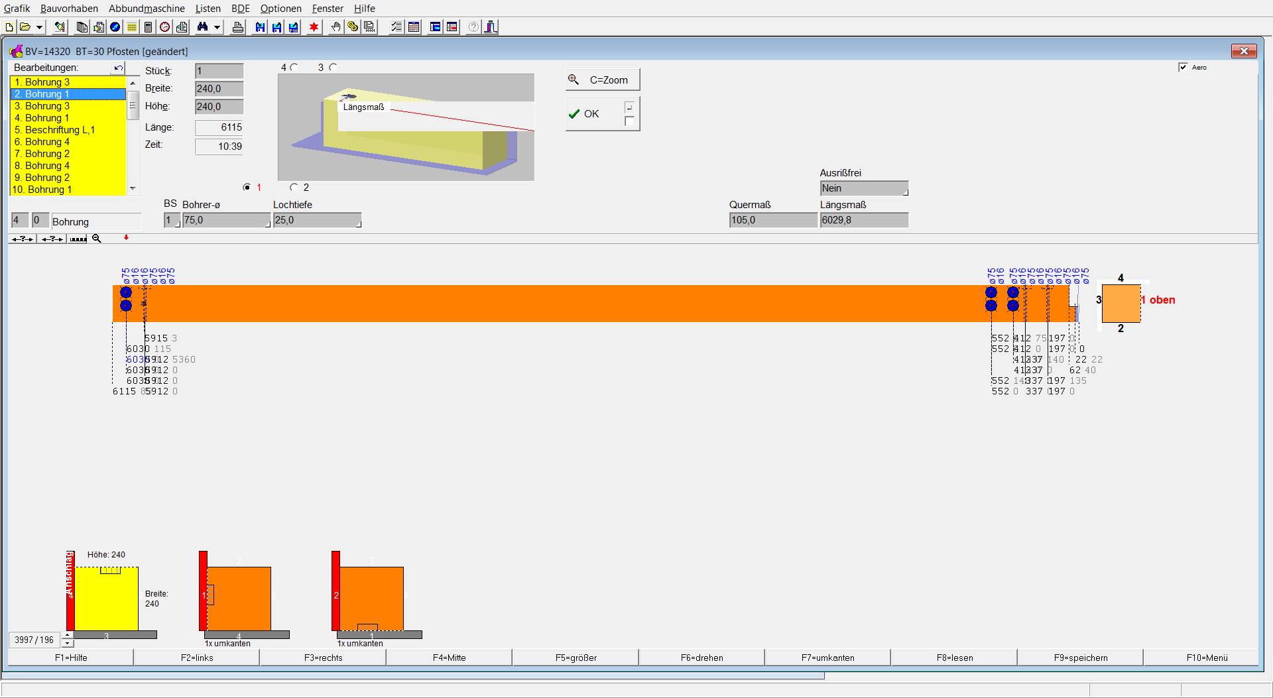This screenshot has height=698, width=1273.
Task: Click the red star icon in toolbar
Action: 314,27
